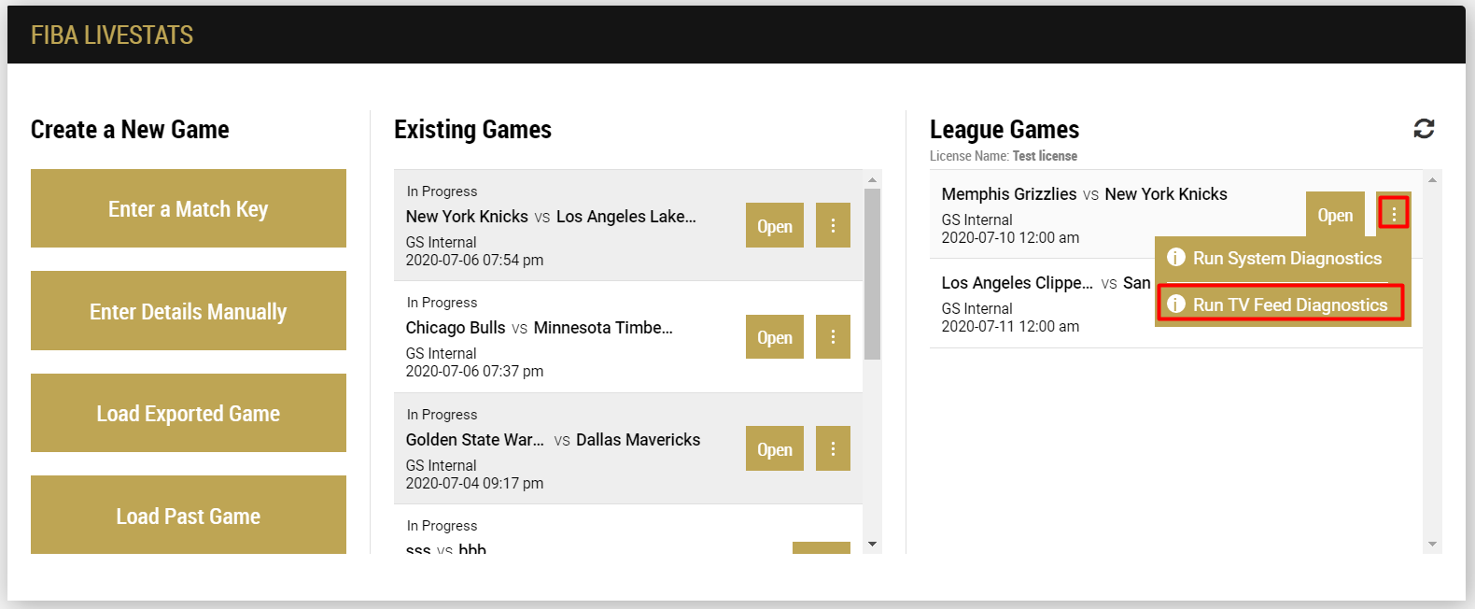Click Load Past Game button
1475x609 pixels.
(188, 516)
